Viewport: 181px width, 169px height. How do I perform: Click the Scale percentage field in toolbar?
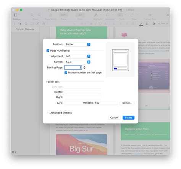(x=63, y=15)
